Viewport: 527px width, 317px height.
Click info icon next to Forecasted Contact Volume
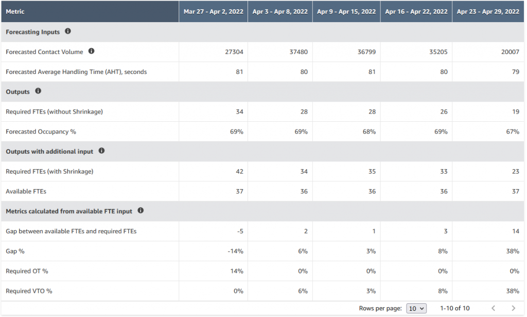[92, 51]
